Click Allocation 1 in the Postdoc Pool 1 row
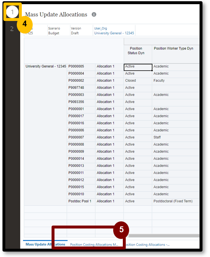The height and width of the screenshot is (257, 210). tap(109, 201)
